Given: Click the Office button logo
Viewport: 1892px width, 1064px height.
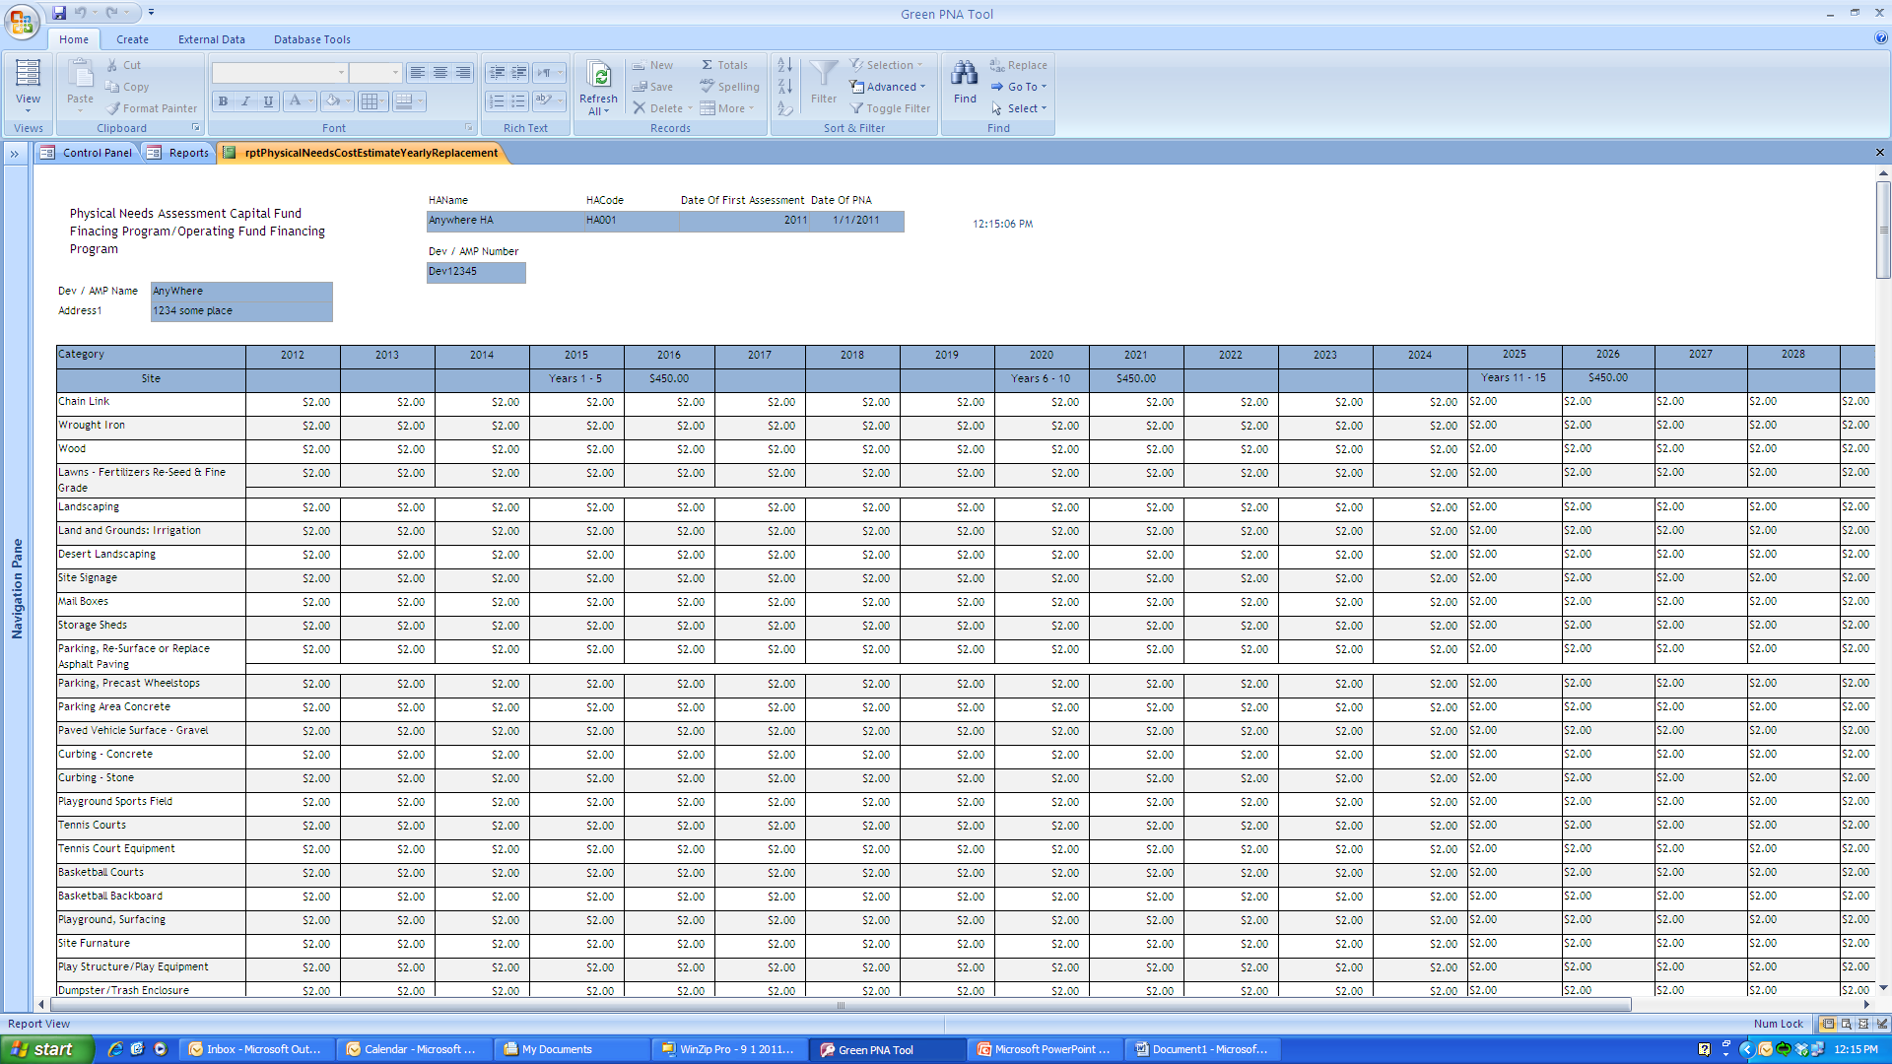Looking at the screenshot, I should 21,21.
